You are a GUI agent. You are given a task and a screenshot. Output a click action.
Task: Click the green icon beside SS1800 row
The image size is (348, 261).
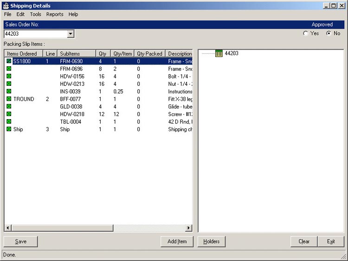[x=9, y=61]
